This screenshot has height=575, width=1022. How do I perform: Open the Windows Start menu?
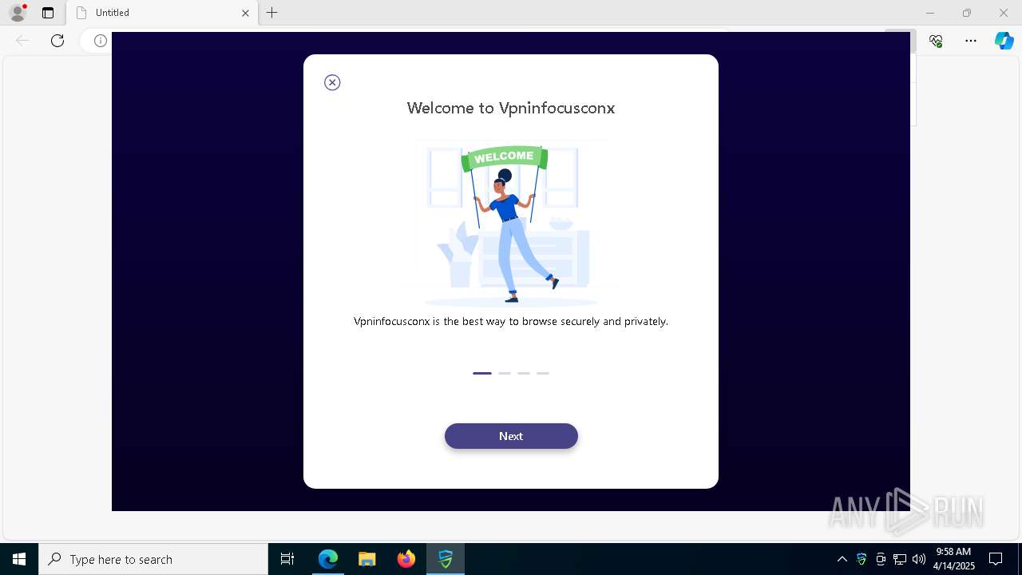pyautogui.click(x=19, y=559)
